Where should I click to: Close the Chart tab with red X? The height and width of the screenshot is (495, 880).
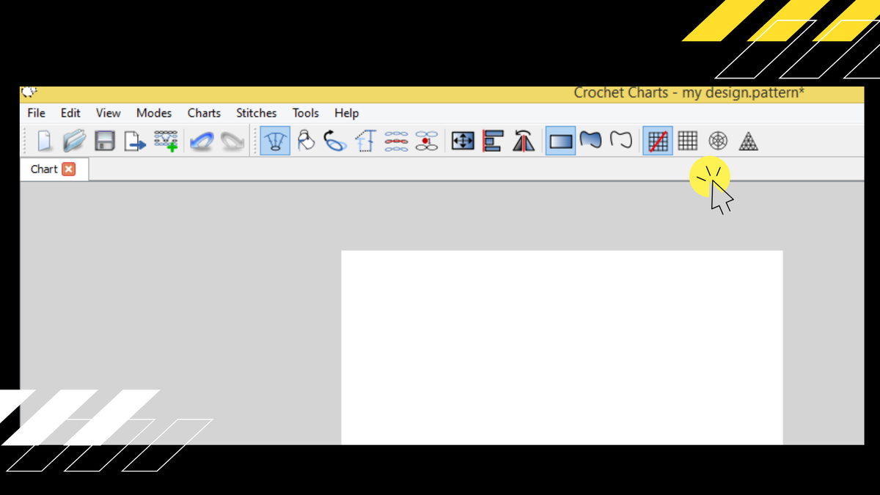(68, 169)
